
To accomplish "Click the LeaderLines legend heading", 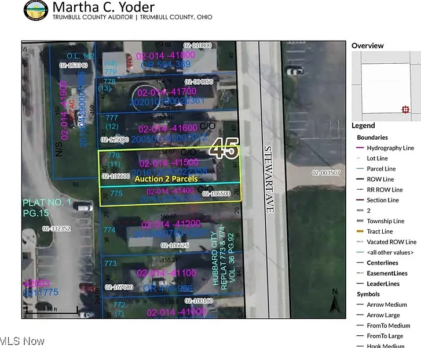I will tap(383, 284).
